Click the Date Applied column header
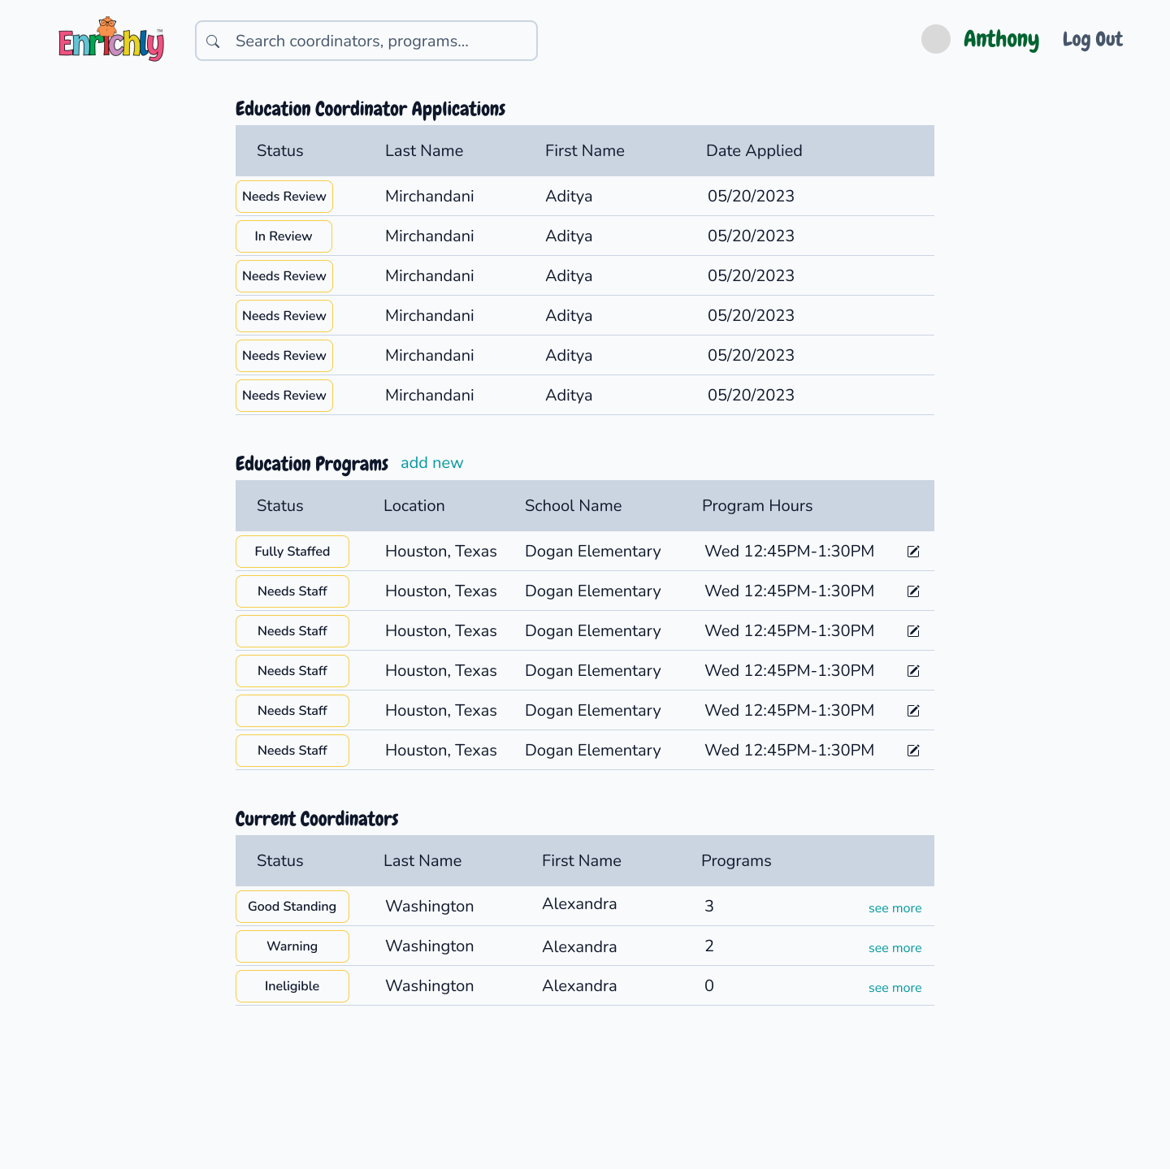Viewport: 1170px width, 1169px height. point(754,150)
